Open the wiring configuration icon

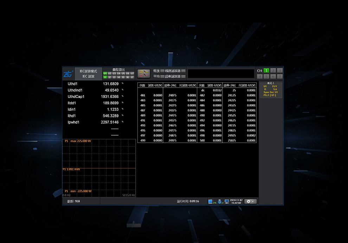coord(143,73)
